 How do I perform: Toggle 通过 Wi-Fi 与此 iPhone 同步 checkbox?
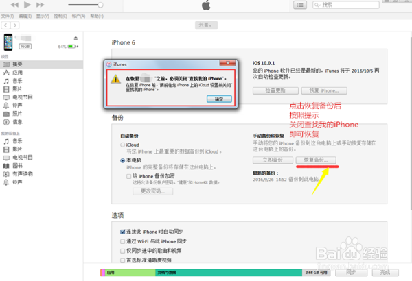122,241
